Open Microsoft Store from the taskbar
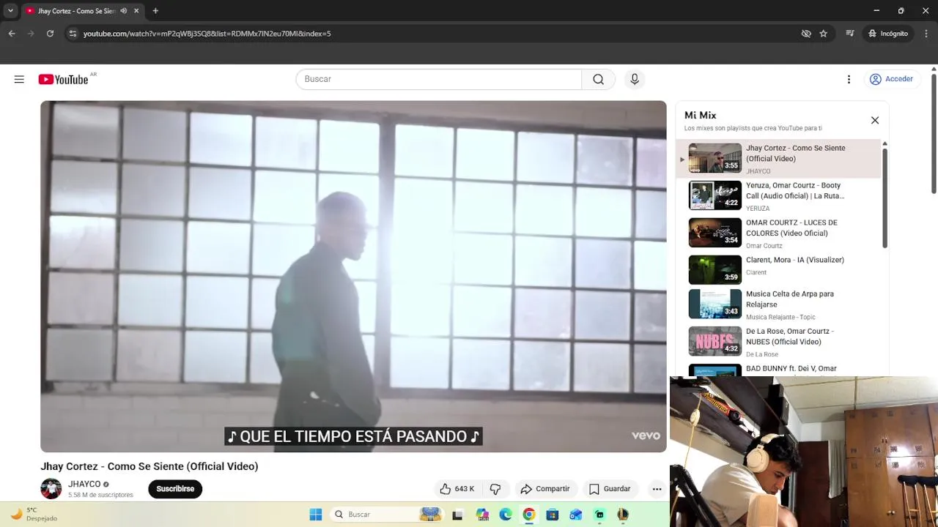Viewport: 938px width, 527px height. click(x=553, y=515)
